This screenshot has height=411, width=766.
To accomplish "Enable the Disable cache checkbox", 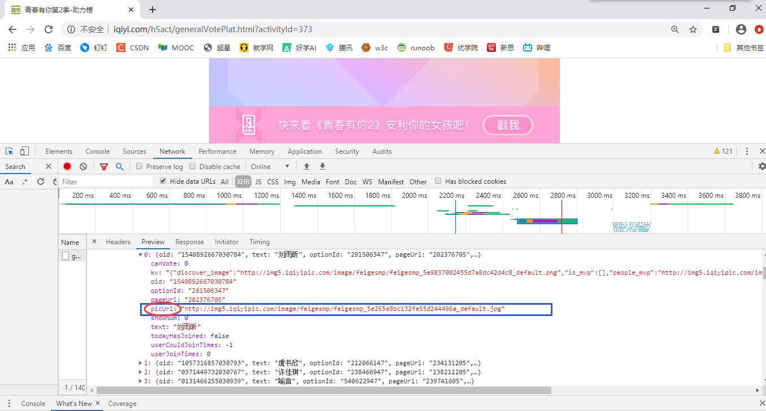I will pyautogui.click(x=192, y=166).
